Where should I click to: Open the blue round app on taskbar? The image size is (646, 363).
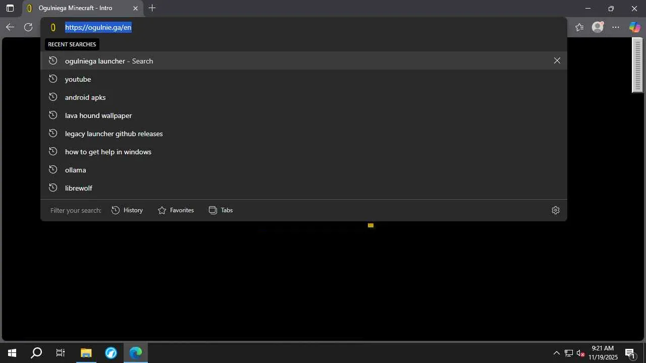pos(111,353)
